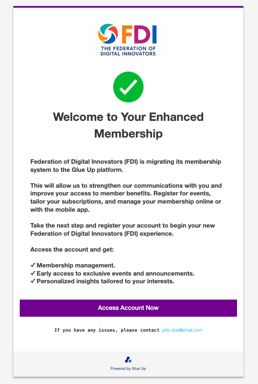
Task: Click the large FDI letters in logo
Action: (x=139, y=34)
